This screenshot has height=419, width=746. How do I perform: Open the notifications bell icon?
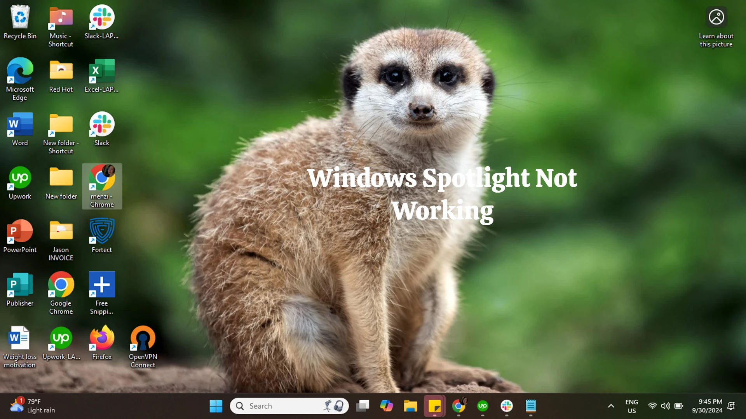click(x=731, y=406)
